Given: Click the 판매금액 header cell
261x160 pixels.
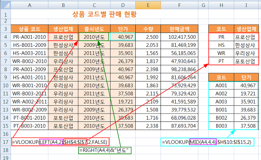Looking at the screenshot, I should click(179, 29).
